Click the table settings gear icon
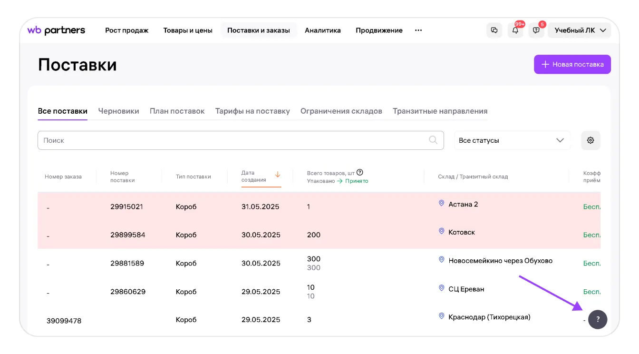 pyautogui.click(x=591, y=140)
